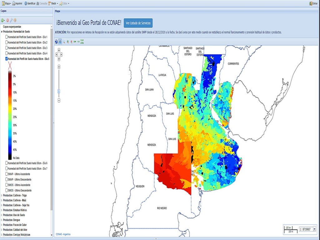Activate the Identificar tool
The width and height of the screenshot is (320, 240).
pyautogui.click(x=30, y=3)
